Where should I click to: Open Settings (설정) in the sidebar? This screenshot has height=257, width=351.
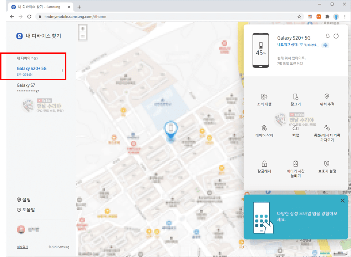pyautogui.click(x=24, y=200)
